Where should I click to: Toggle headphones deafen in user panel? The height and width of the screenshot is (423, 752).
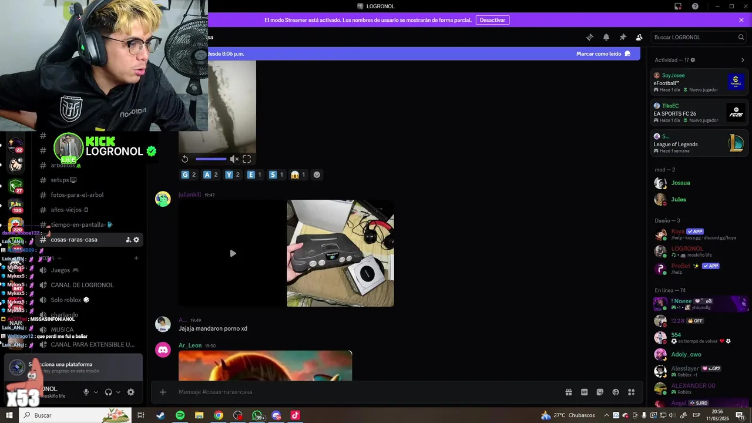pos(109,392)
